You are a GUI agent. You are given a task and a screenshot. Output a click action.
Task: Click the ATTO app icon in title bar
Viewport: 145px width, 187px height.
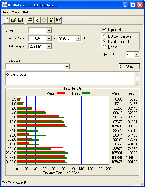4,5
